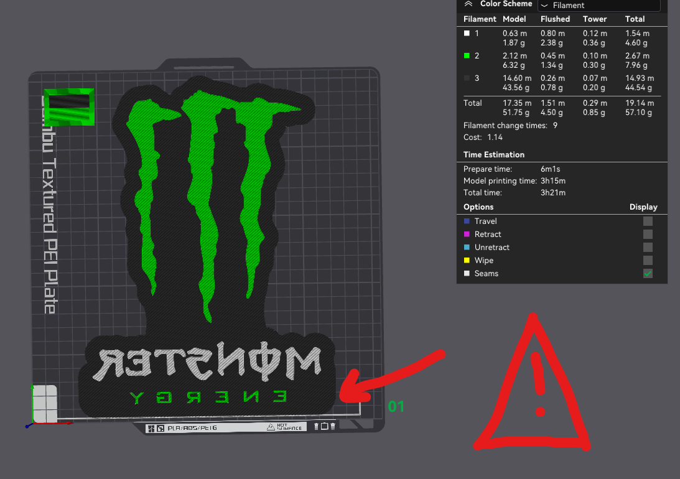Image resolution: width=680 pixels, height=479 pixels.
Task: Click the yellow Wipe color indicator
Action: (x=467, y=260)
